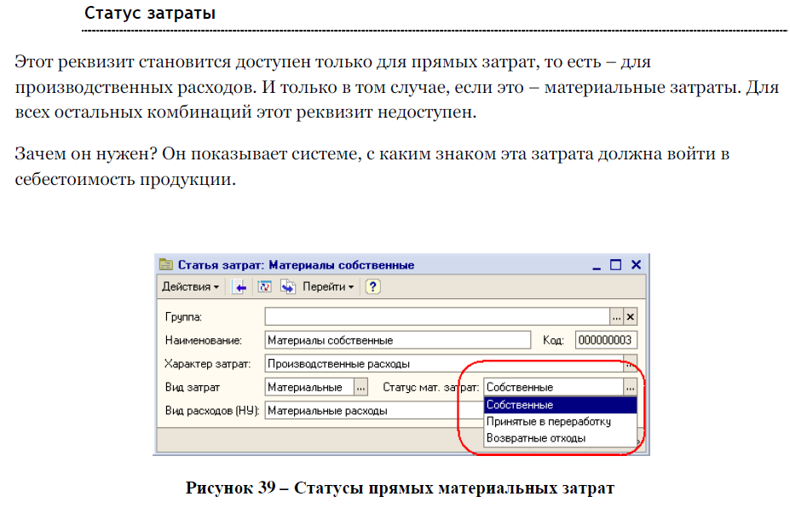Open the Действия menu
Viewport: 790px width, 508px height.
tap(190, 286)
